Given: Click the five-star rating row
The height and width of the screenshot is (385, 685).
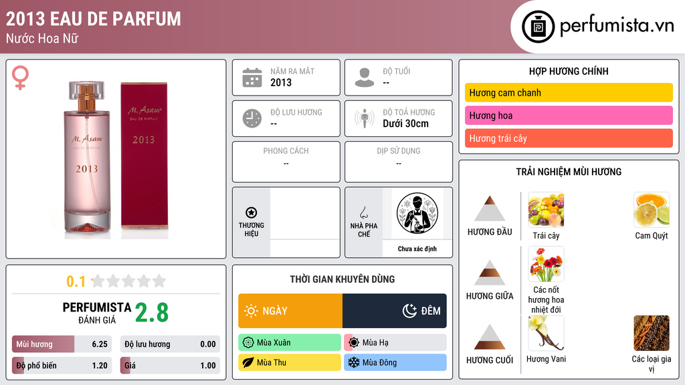Looking at the screenshot, I should point(128,281).
